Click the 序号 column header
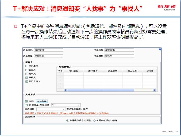Image resolution: width=181 pixels, height=137 pixels. tap(60, 71)
